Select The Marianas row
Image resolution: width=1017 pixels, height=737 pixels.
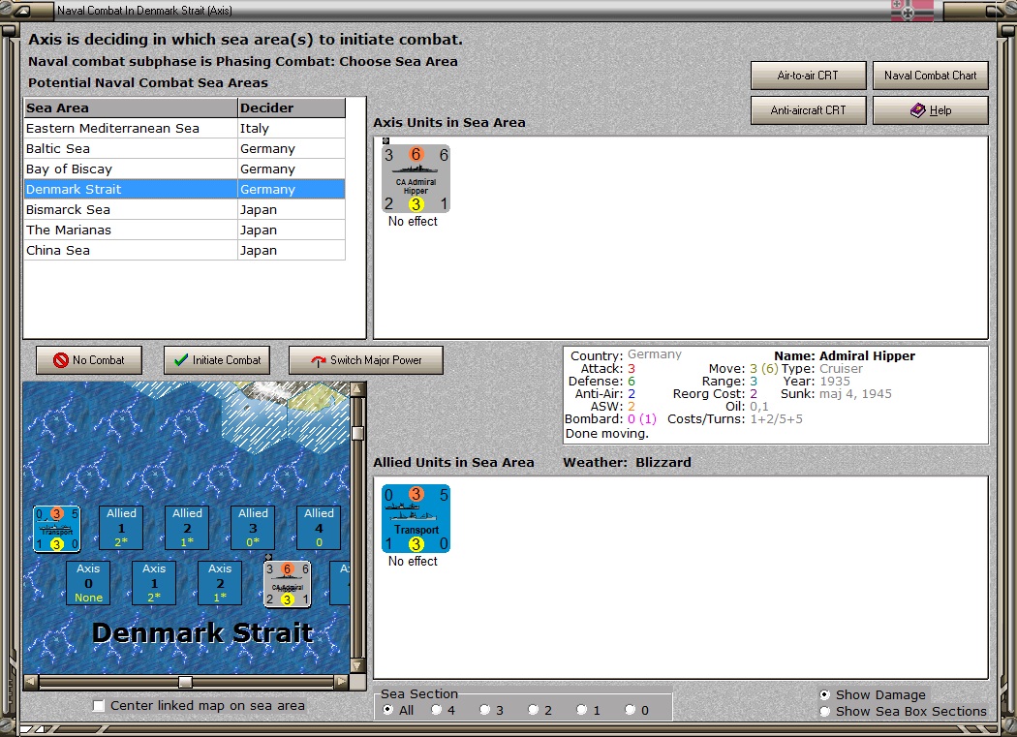click(x=184, y=230)
